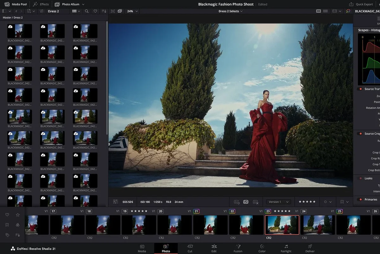The width and height of the screenshot is (380, 254).
Task: Click the link icon left of Dress 2
Action: (41, 11)
